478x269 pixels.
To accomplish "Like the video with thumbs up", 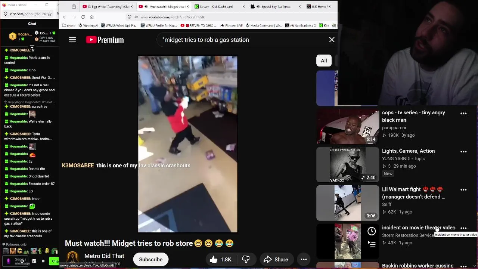I will click(x=221, y=259).
